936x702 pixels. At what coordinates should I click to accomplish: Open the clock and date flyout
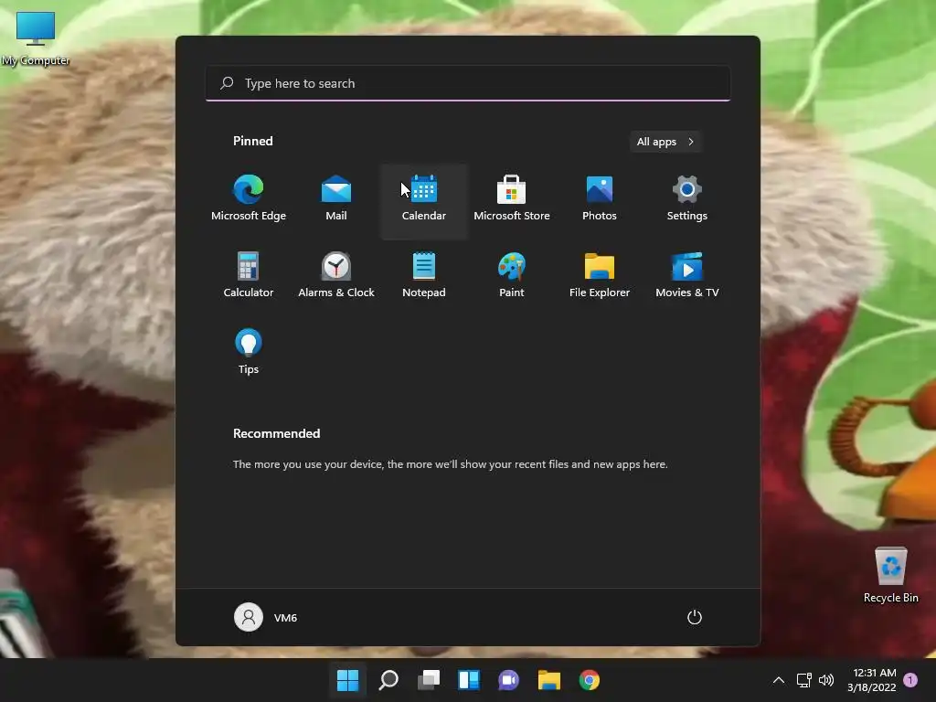872,680
